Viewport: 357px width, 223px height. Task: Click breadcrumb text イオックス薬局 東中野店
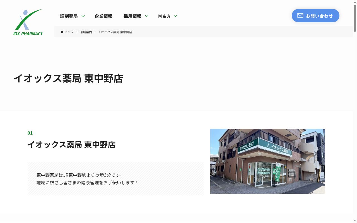(x=115, y=32)
